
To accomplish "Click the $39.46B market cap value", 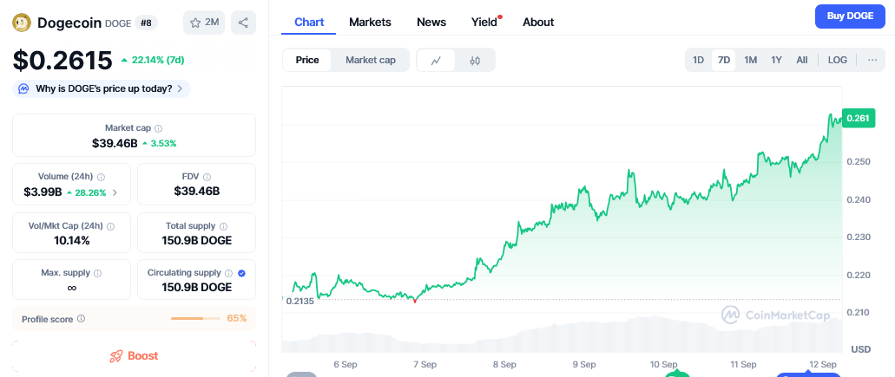I will (115, 144).
